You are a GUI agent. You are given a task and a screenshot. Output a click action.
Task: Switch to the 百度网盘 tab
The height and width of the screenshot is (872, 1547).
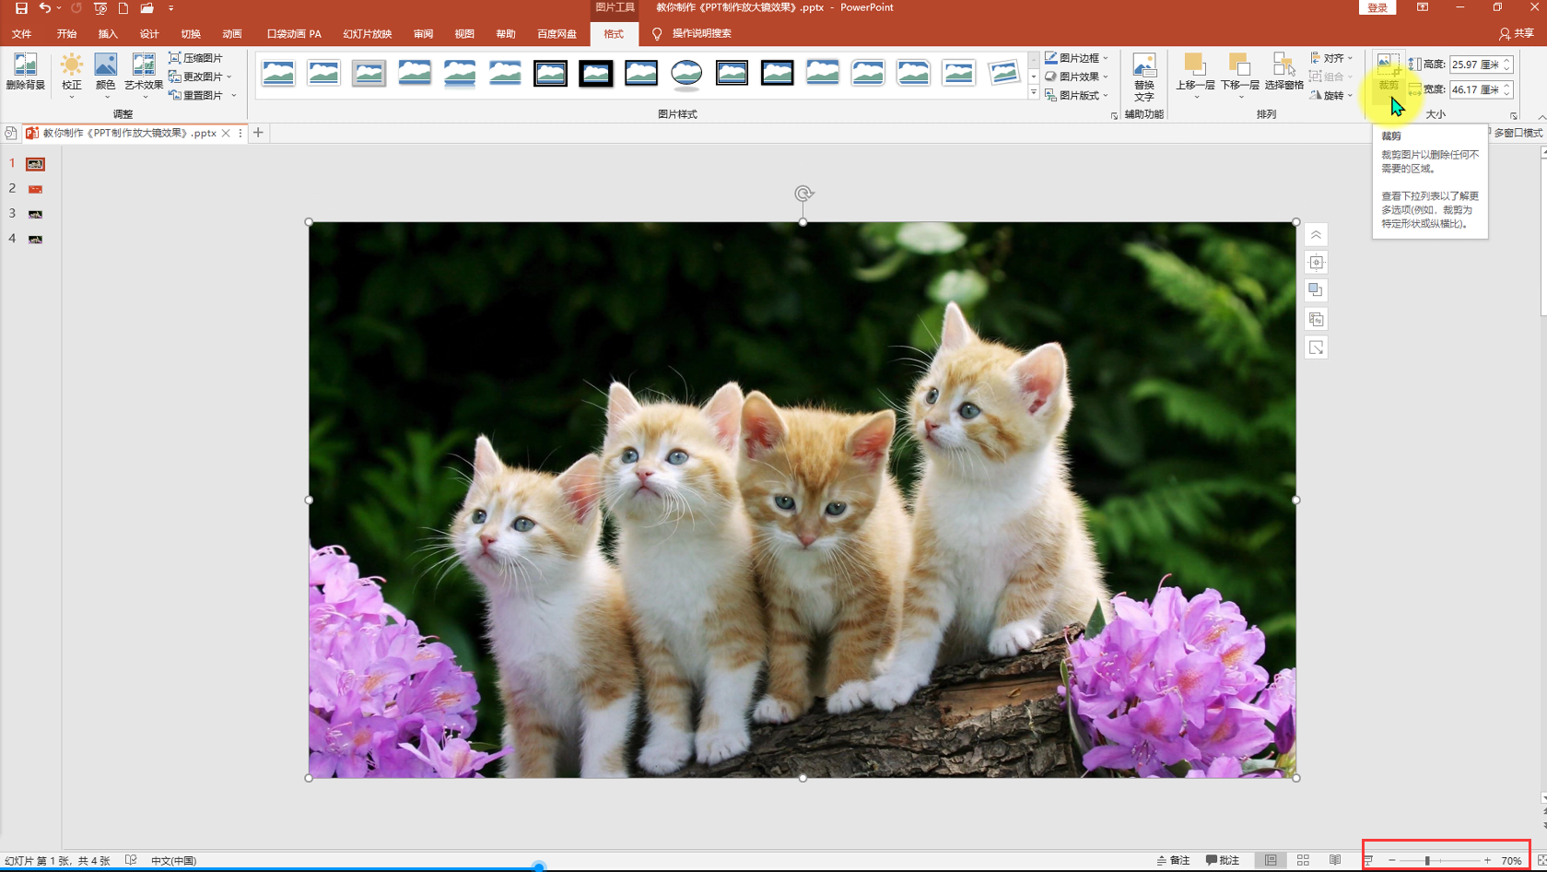point(557,34)
